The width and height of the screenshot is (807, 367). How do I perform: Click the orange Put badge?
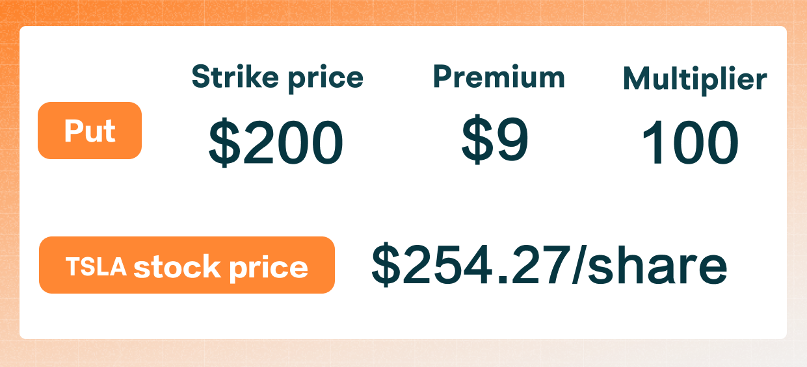click(90, 131)
